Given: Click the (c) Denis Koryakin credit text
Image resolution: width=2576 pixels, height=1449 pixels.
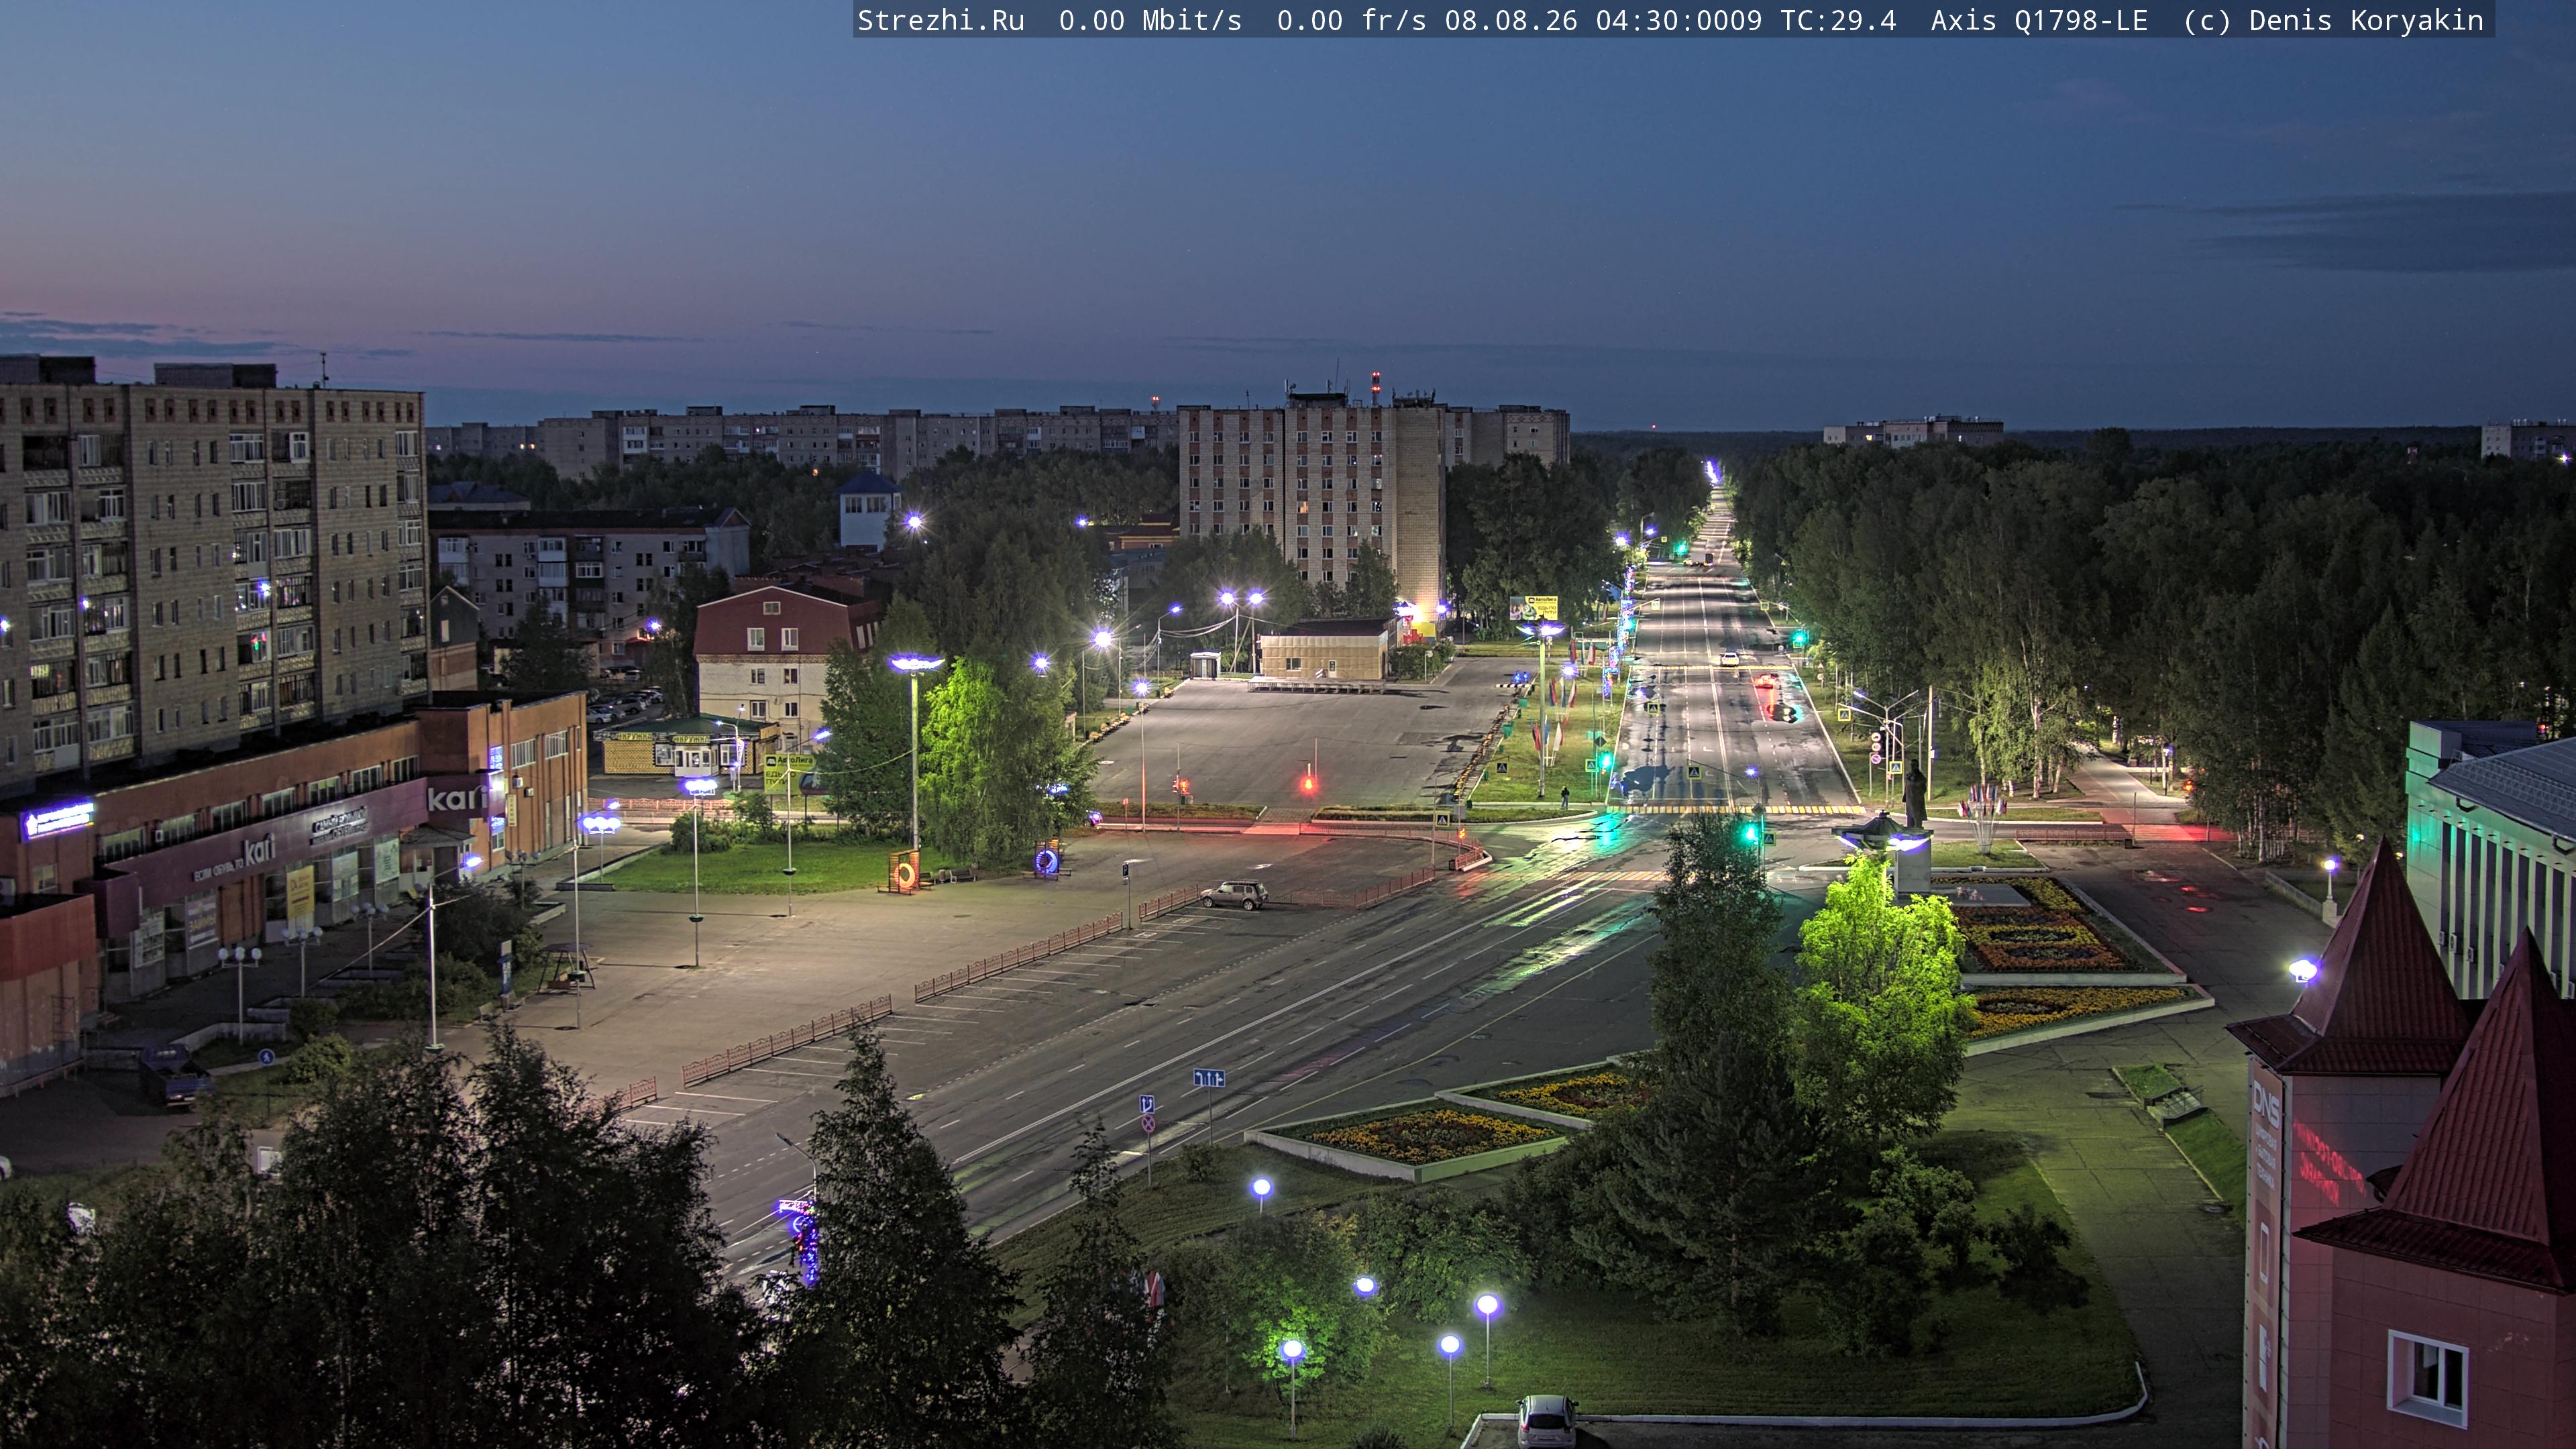Looking at the screenshot, I should pos(2333,21).
